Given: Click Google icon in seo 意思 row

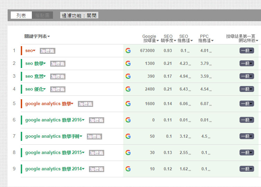Looking at the screenshot, I should pos(128,76).
